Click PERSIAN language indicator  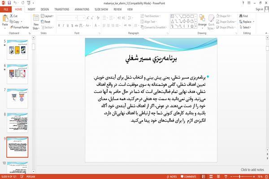30,177
